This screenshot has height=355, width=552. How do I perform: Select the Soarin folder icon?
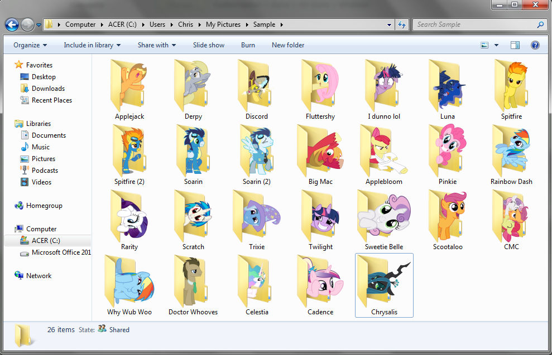click(x=193, y=150)
